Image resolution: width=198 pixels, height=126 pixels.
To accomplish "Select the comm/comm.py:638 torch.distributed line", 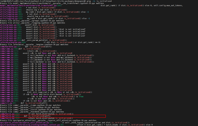I will pyautogui.click(x=41, y=94).
